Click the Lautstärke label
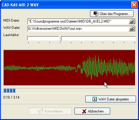This screenshot has width=139, height=120. (x=11, y=35)
